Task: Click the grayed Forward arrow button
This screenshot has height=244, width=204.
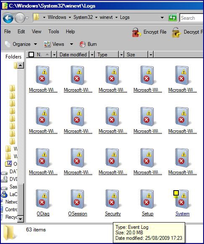Action: tap(20, 18)
